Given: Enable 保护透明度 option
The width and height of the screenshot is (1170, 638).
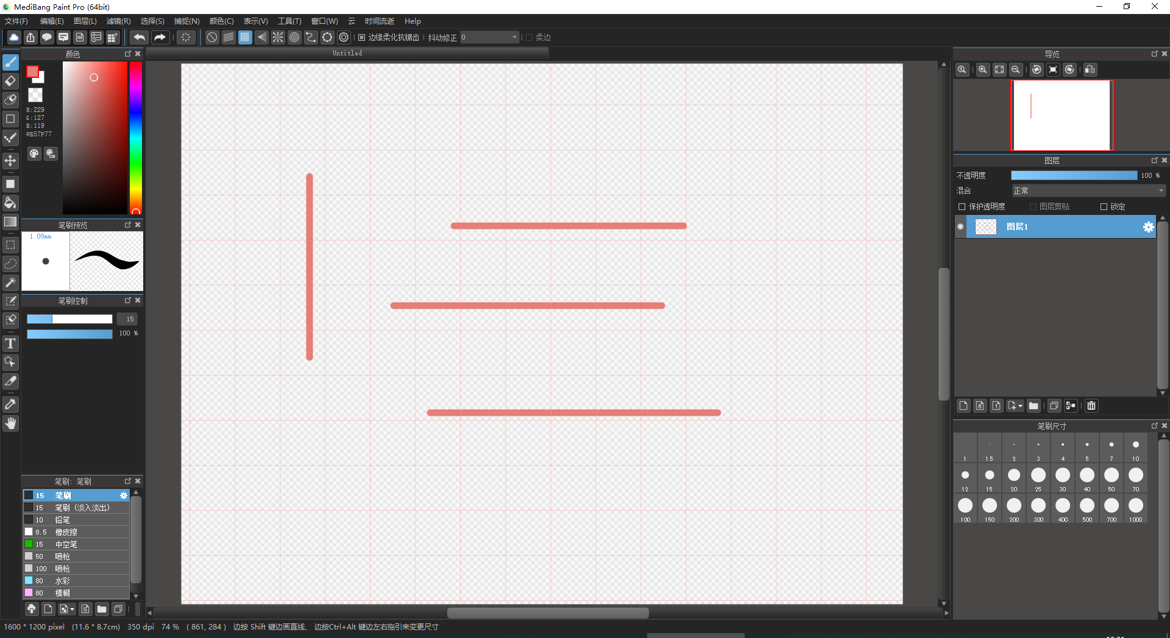Looking at the screenshot, I should point(962,206).
